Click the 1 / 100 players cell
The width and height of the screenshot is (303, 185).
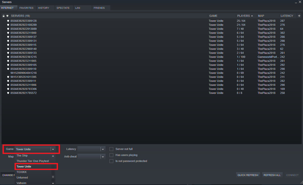point(241,57)
